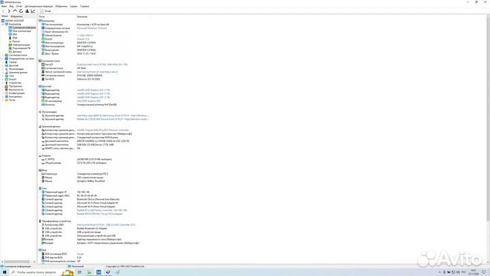This screenshot has height=276, width=490.
Task: Expand the Операционная система tree node
Action: pyautogui.click(x=3, y=59)
